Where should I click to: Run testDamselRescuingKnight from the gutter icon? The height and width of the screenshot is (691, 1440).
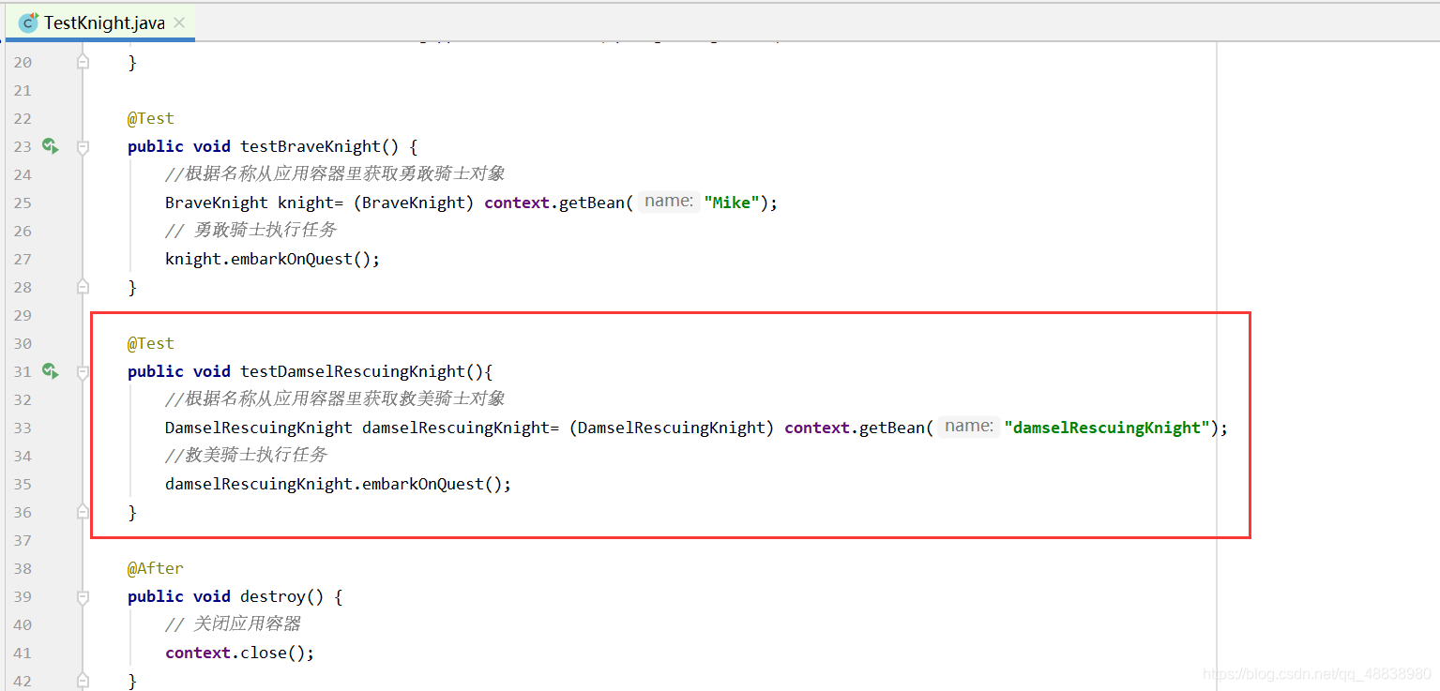[x=51, y=371]
